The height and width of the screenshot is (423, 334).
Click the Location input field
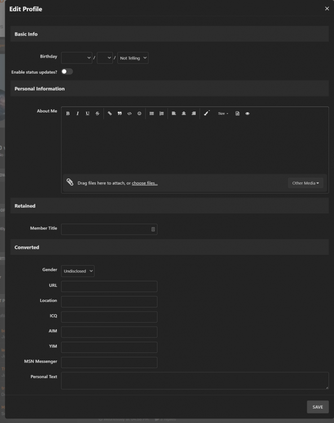pos(109,302)
